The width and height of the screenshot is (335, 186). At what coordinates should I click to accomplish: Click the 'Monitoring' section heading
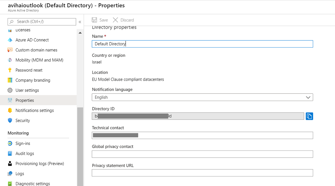18,133
